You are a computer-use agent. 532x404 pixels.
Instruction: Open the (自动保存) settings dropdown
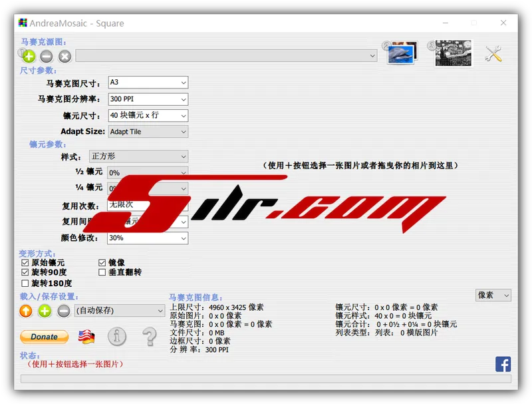[x=120, y=311]
